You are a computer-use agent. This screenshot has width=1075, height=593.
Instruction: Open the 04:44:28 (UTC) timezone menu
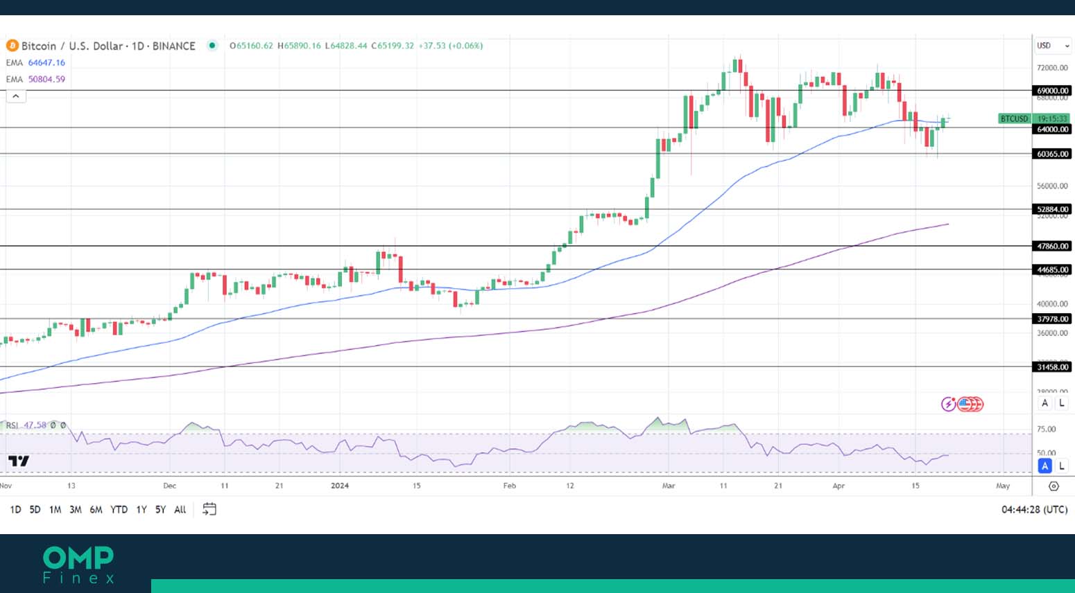coord(1034,509)
